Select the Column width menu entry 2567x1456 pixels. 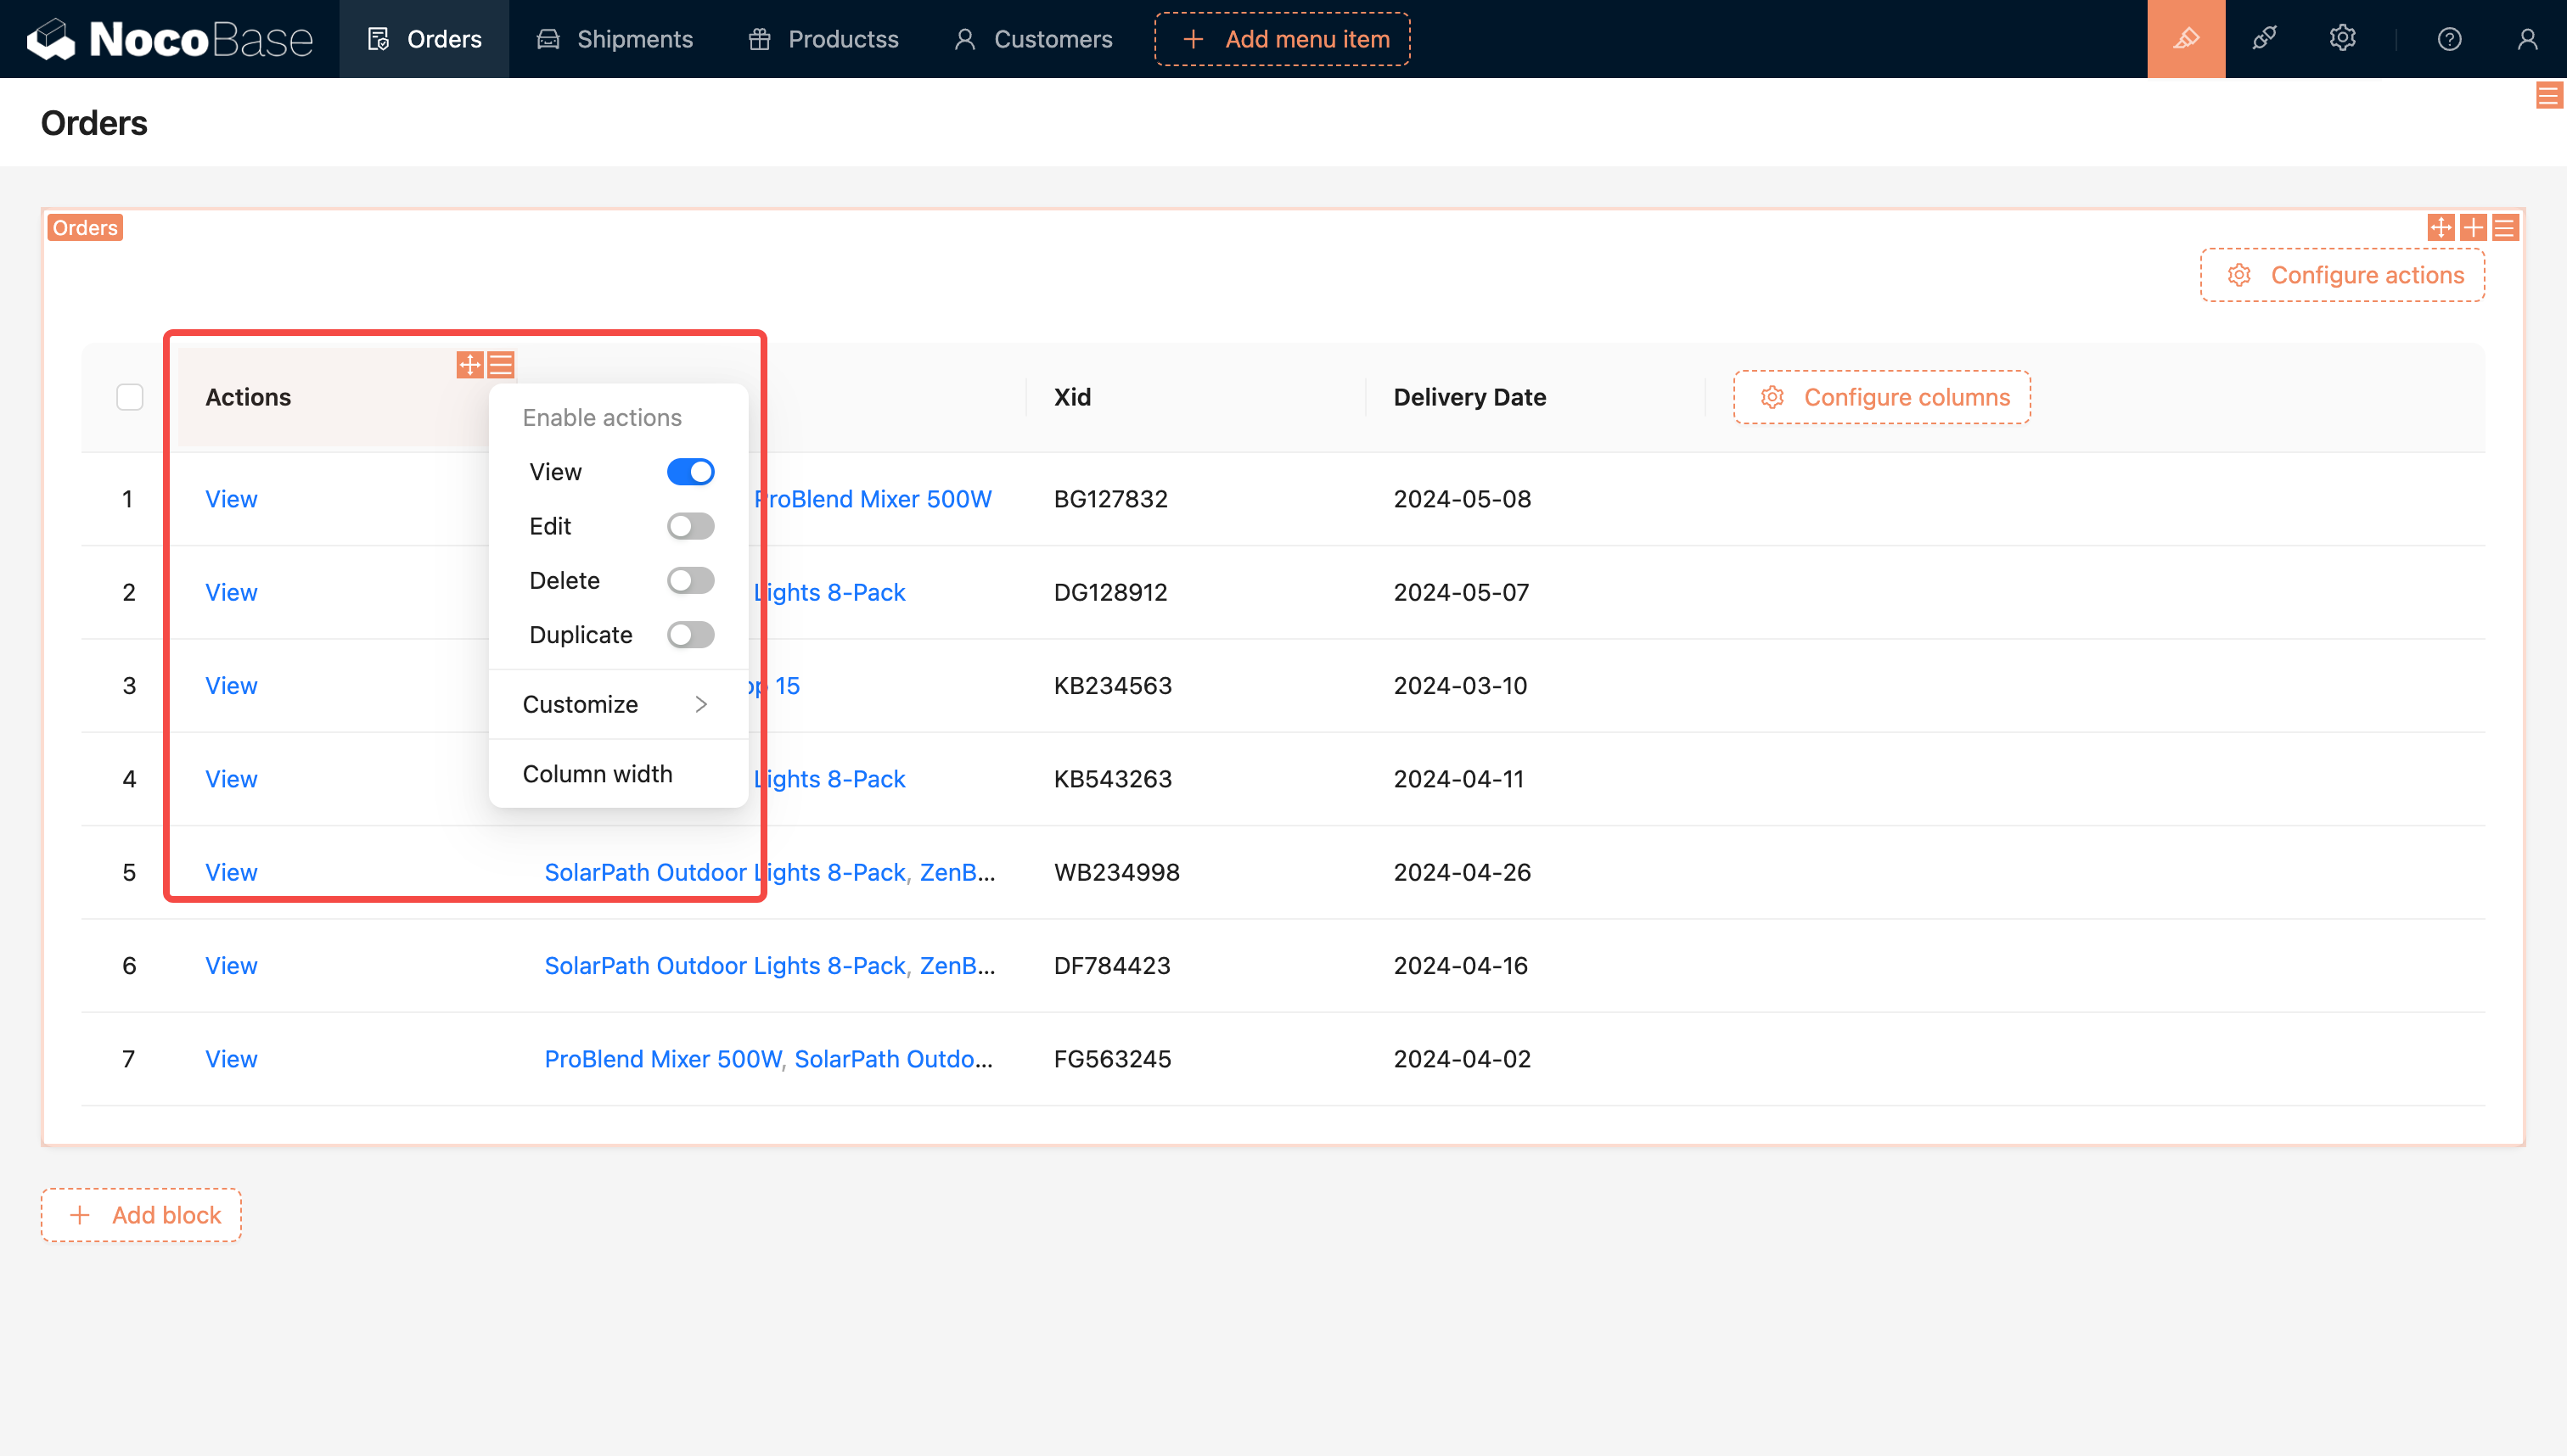tap(598, 774)
